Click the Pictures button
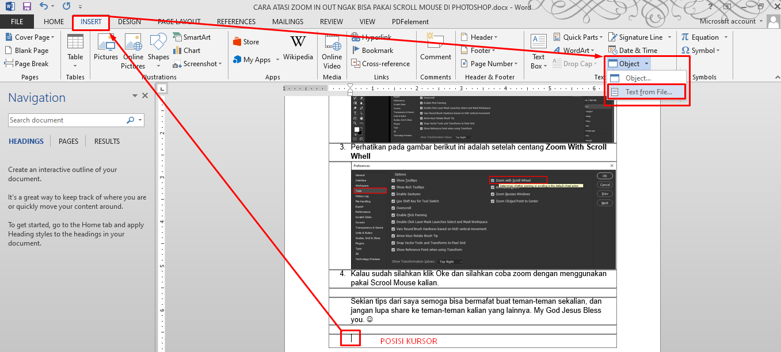 pos(106,47)
